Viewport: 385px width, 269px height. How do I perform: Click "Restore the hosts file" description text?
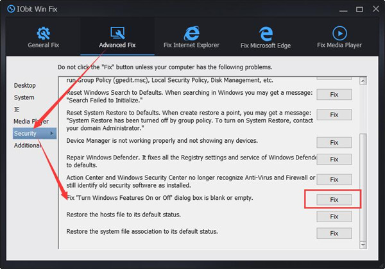point(123,215)
